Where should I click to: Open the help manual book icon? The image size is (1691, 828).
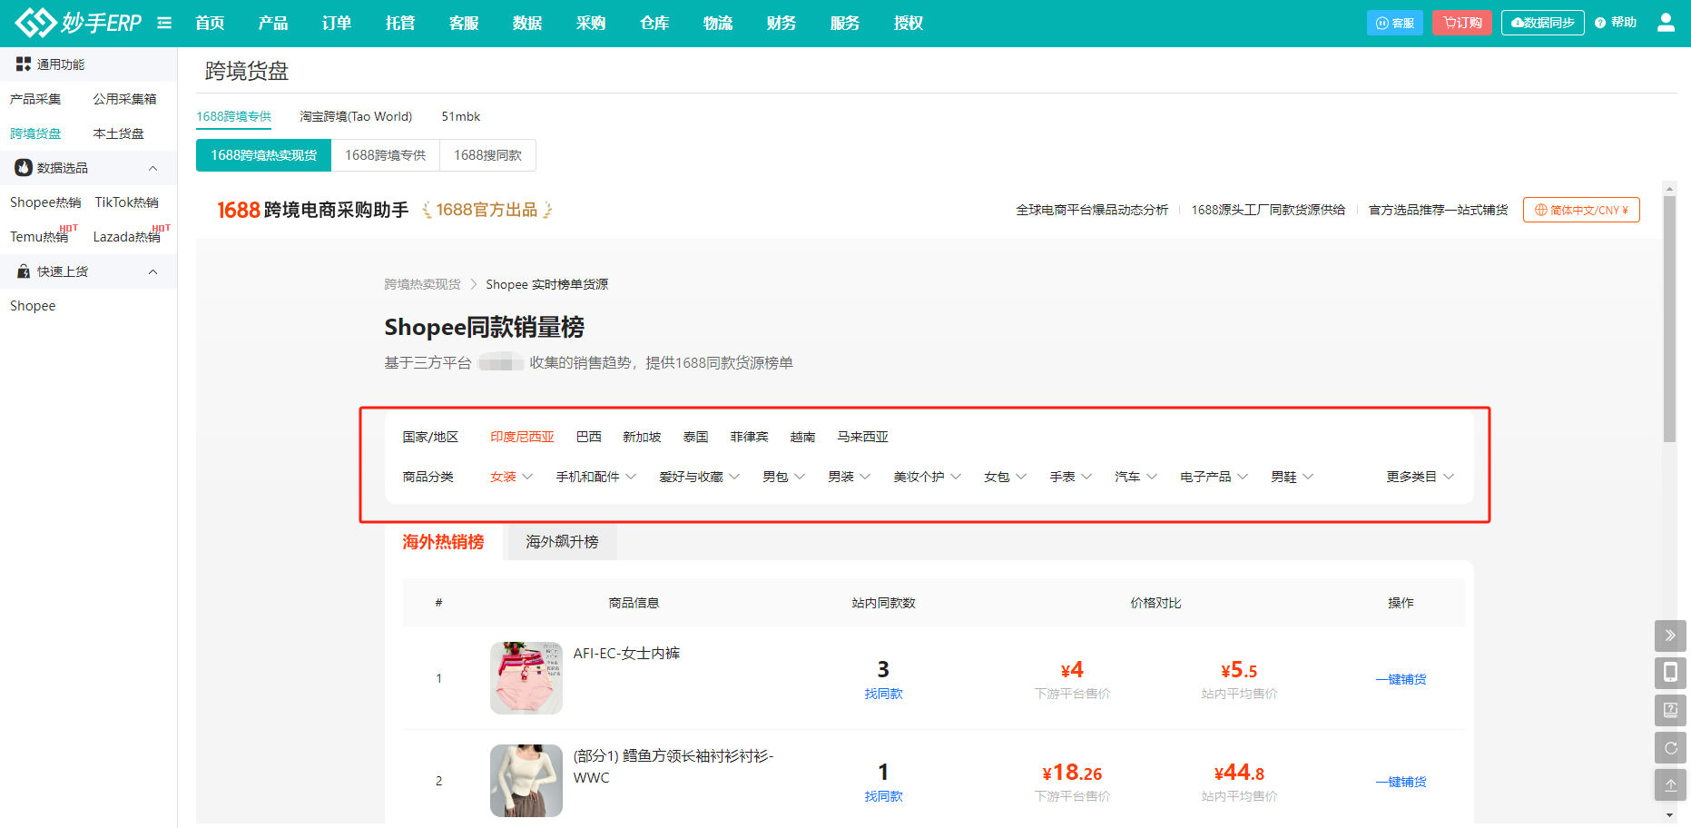pos(1670,710)
